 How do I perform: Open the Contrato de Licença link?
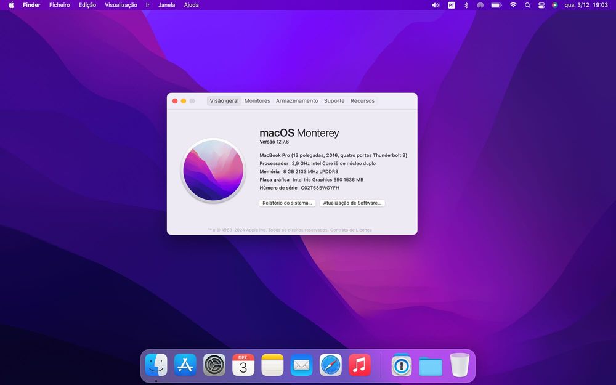(351, 230)
